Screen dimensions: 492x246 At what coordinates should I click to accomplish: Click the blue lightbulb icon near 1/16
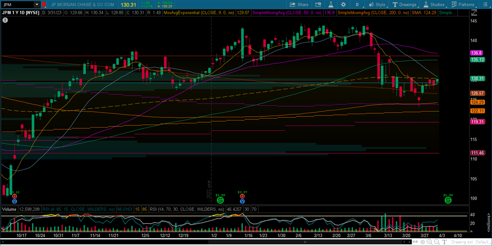coord(242,201)
